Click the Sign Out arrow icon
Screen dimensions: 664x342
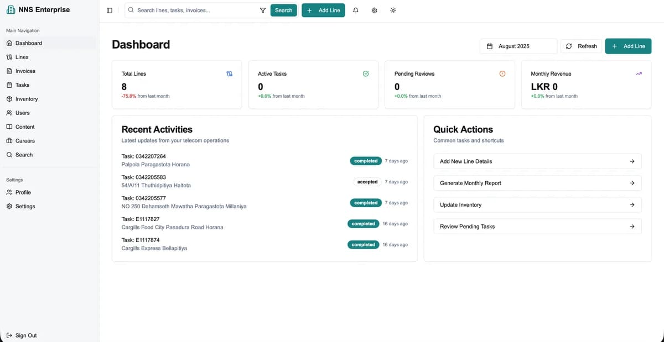(x=9, y=335)
